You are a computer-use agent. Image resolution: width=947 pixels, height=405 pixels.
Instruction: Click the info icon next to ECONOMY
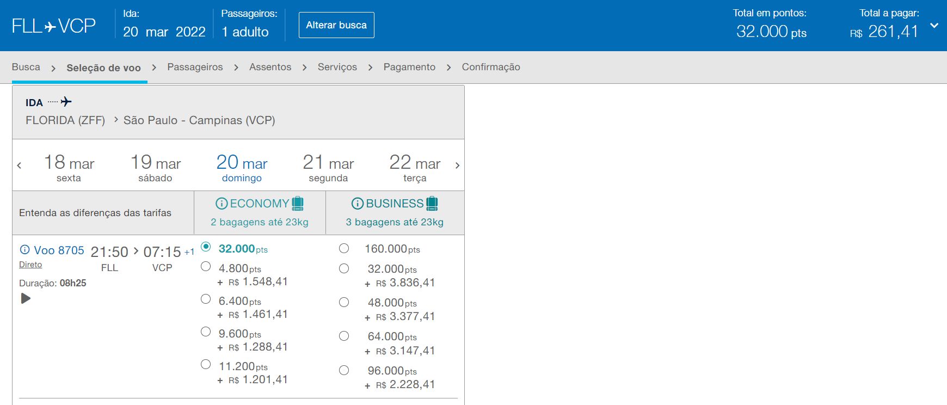[222, 204]
